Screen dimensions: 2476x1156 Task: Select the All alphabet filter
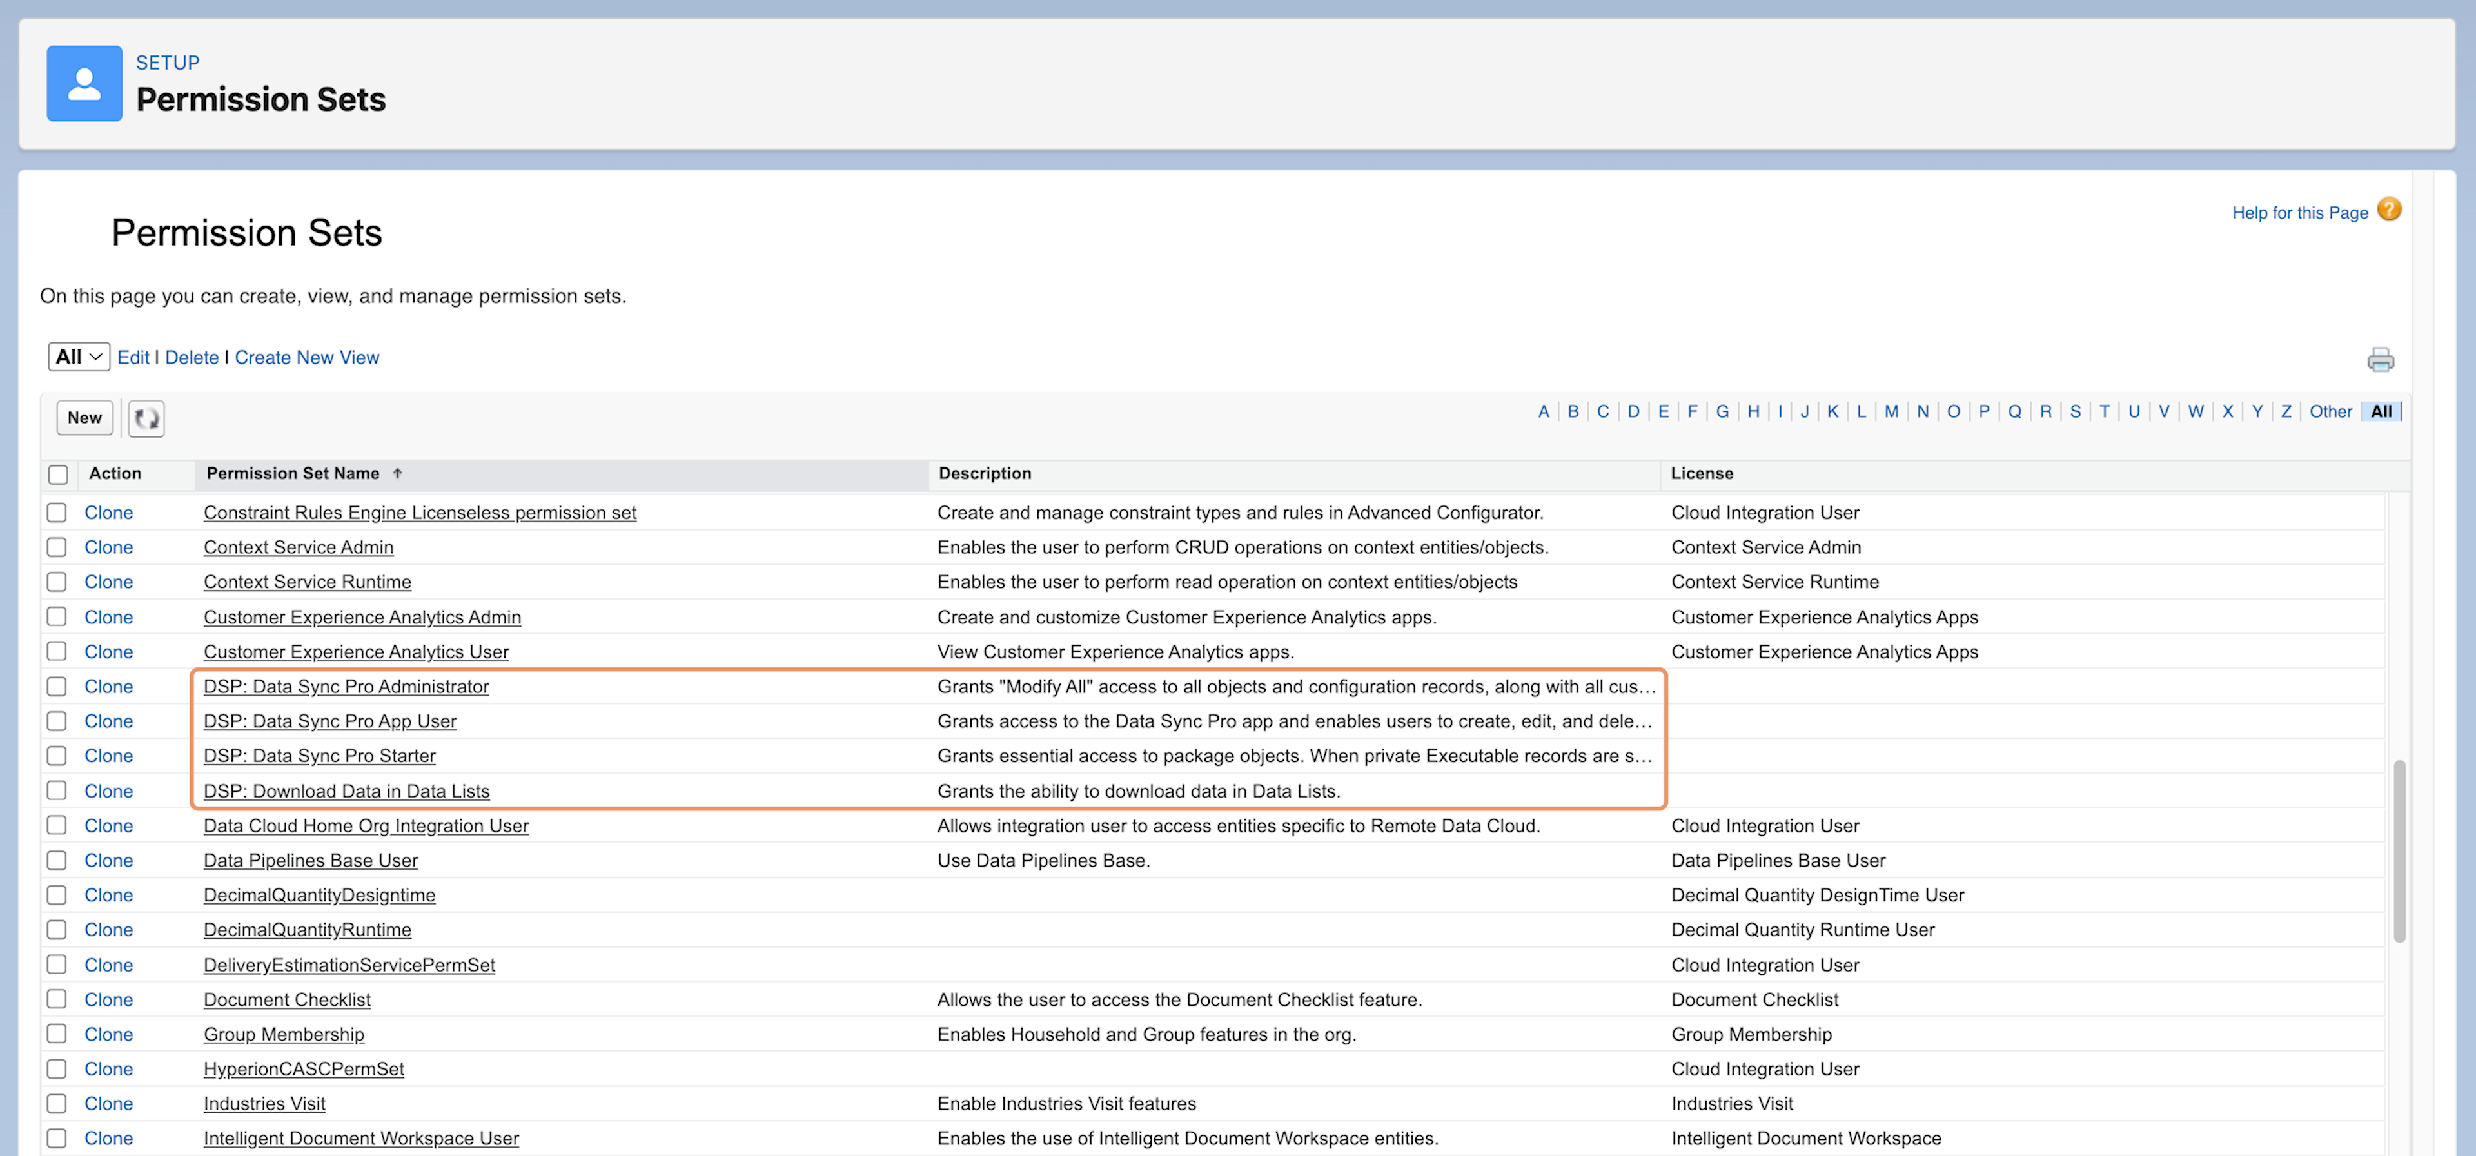coord(2381,411)
